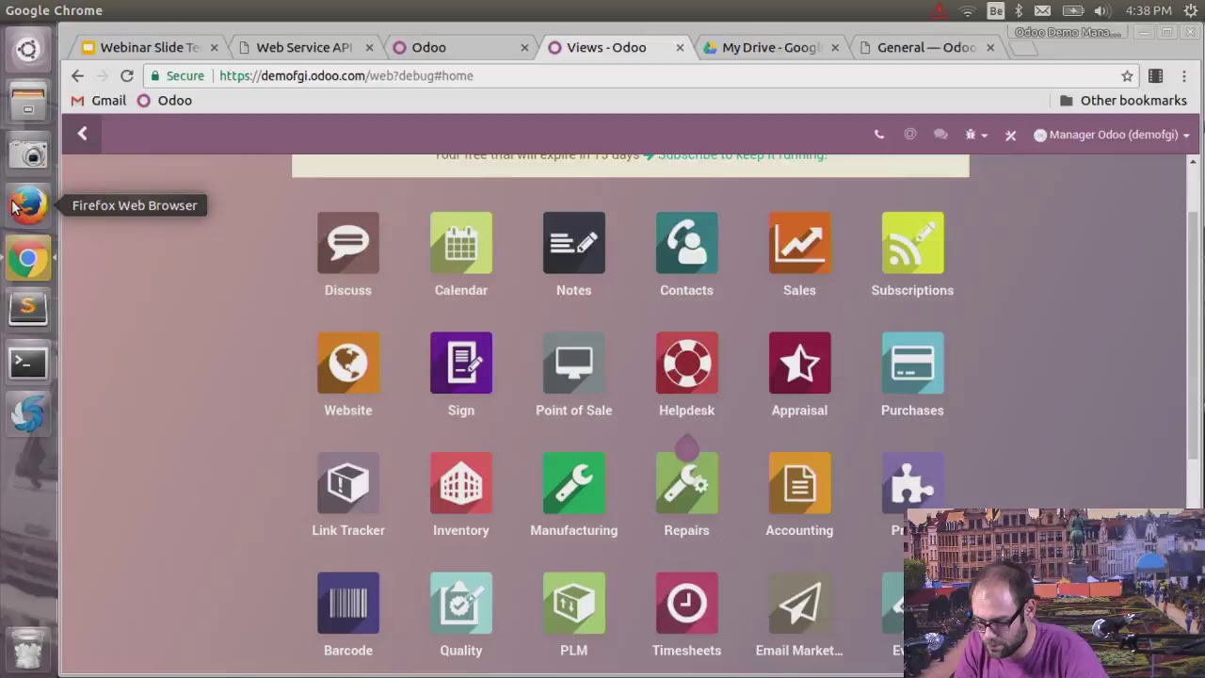Expand the Manager Odoo user menu
The width and height of the screenshot is (1205, 678).
(x=1112, y=135)
